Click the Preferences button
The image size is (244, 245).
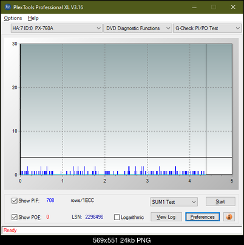(203, 217)
